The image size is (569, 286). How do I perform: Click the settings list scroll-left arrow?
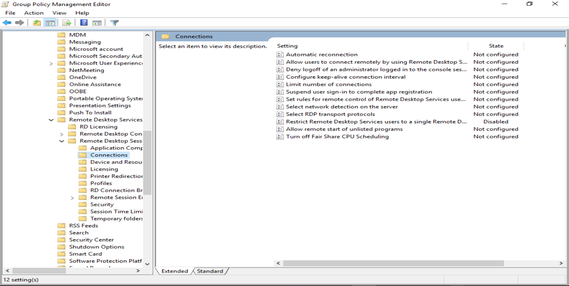point(278,263)
